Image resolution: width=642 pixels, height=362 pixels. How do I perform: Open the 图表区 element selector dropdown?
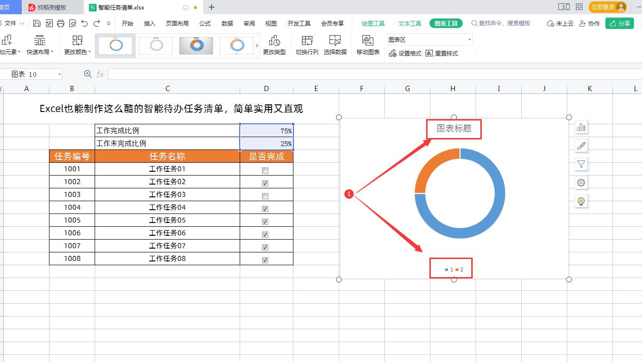tap(468, 39)
